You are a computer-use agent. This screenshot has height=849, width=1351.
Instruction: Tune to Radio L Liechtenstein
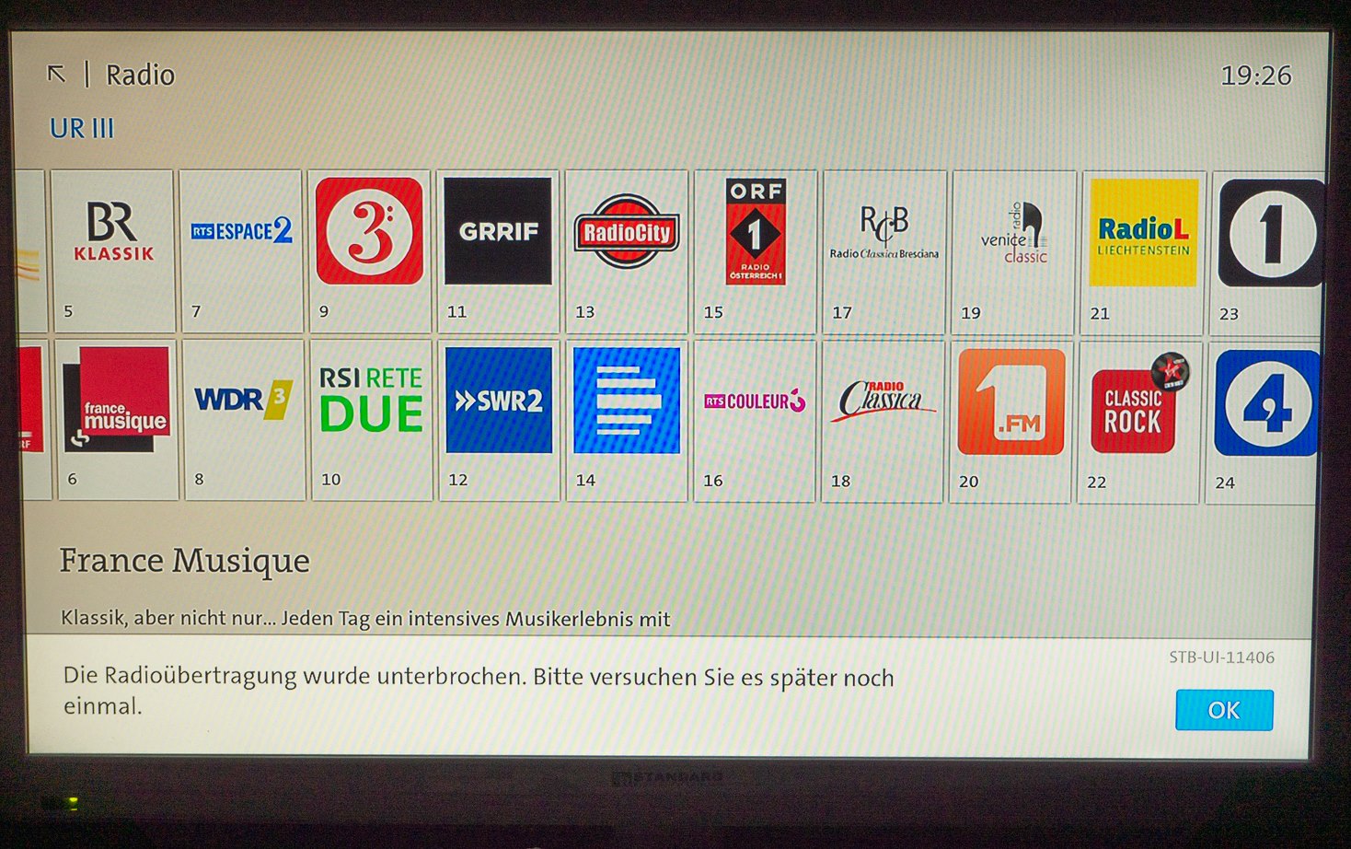tap(1143, 252)
